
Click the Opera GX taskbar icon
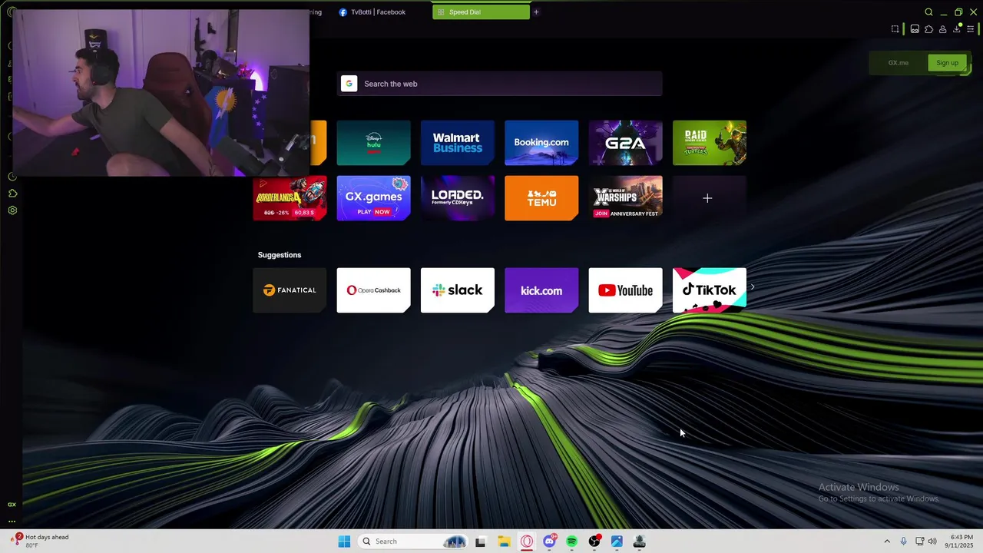pos(527,541)
